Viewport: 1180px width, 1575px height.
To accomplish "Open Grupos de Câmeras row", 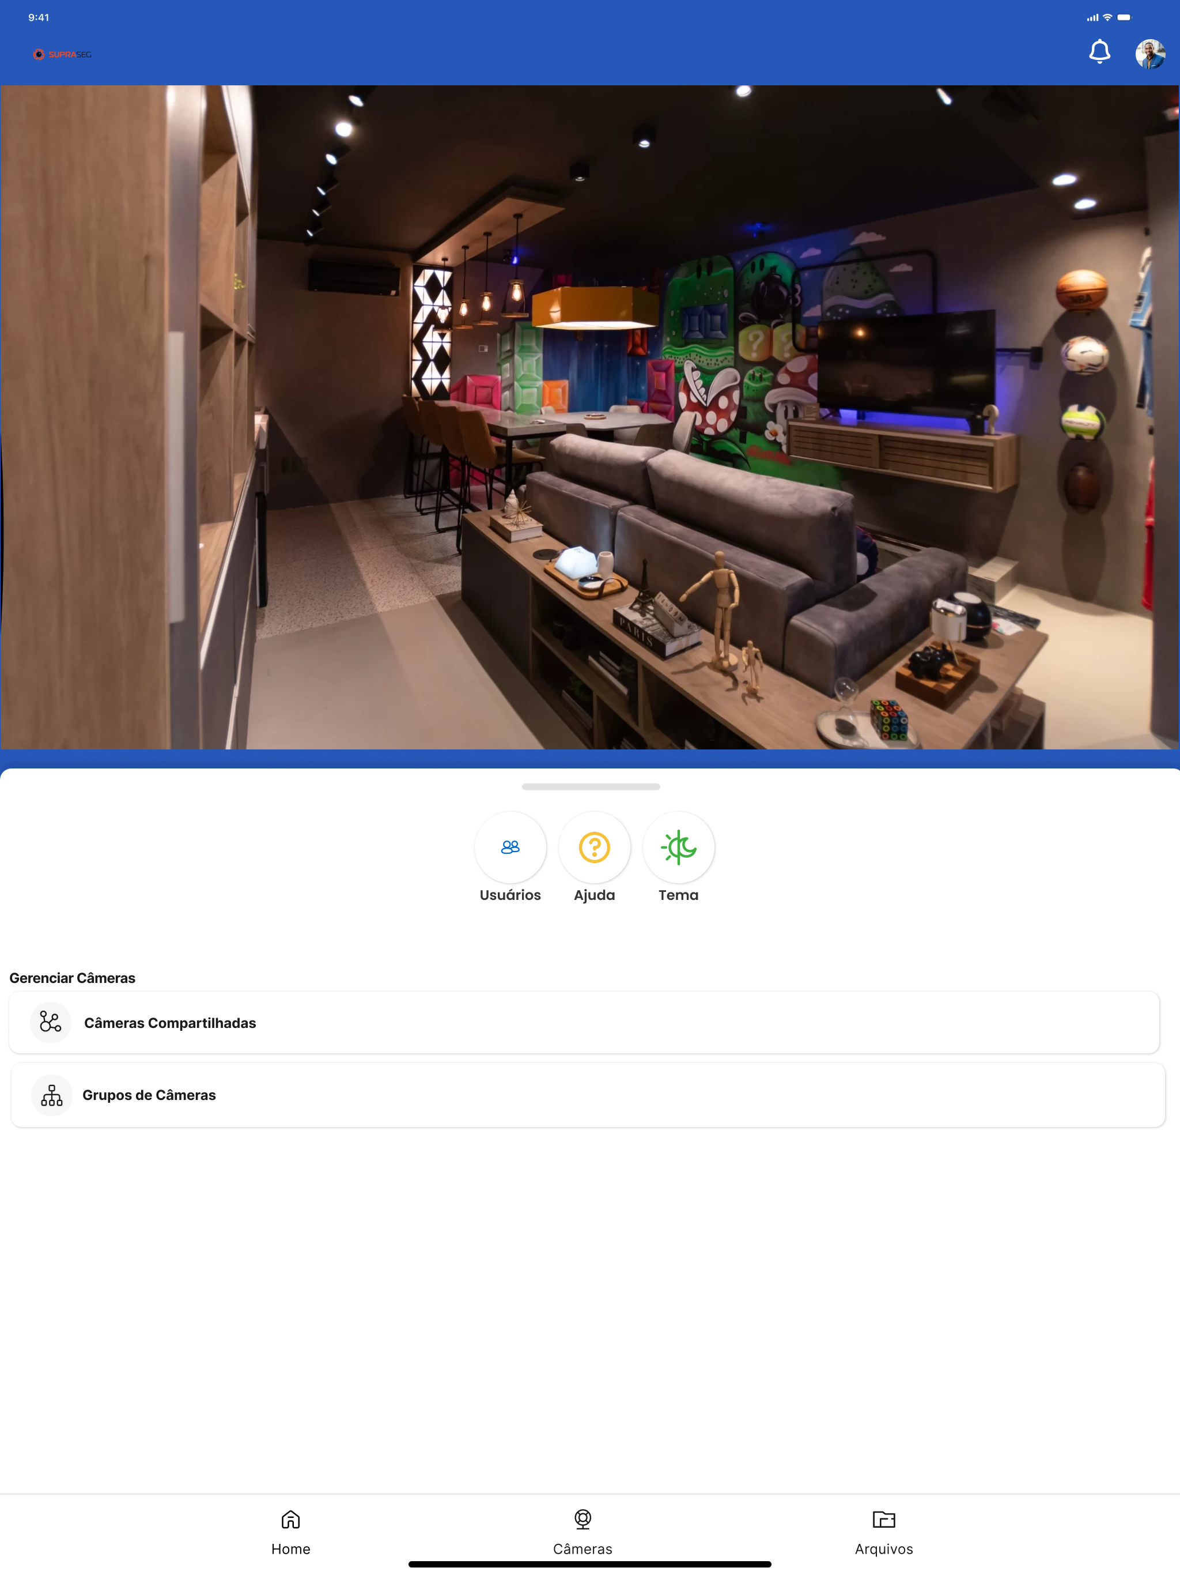I will 588,1094.
